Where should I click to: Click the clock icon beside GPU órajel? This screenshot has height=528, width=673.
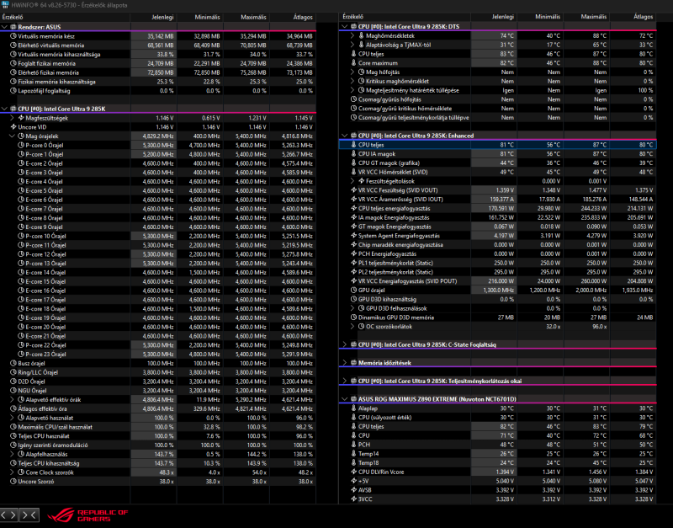[x=353, y=290]
